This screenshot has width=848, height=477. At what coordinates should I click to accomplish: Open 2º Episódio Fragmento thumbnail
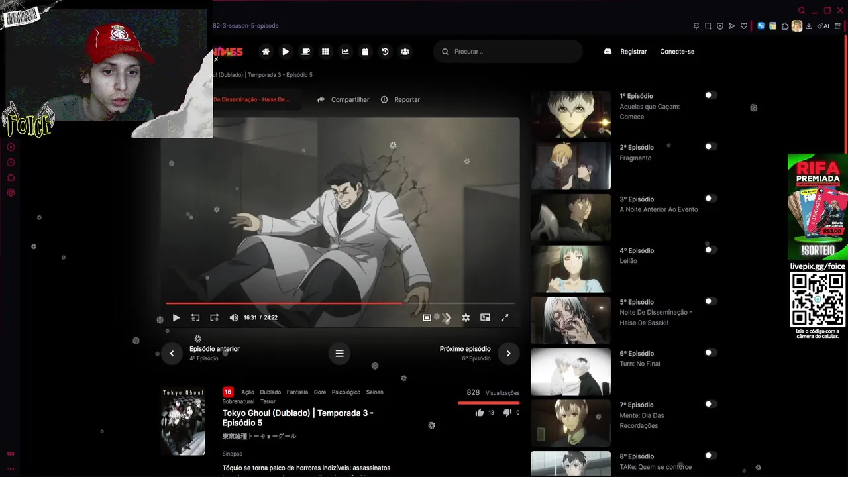point(570,166)
